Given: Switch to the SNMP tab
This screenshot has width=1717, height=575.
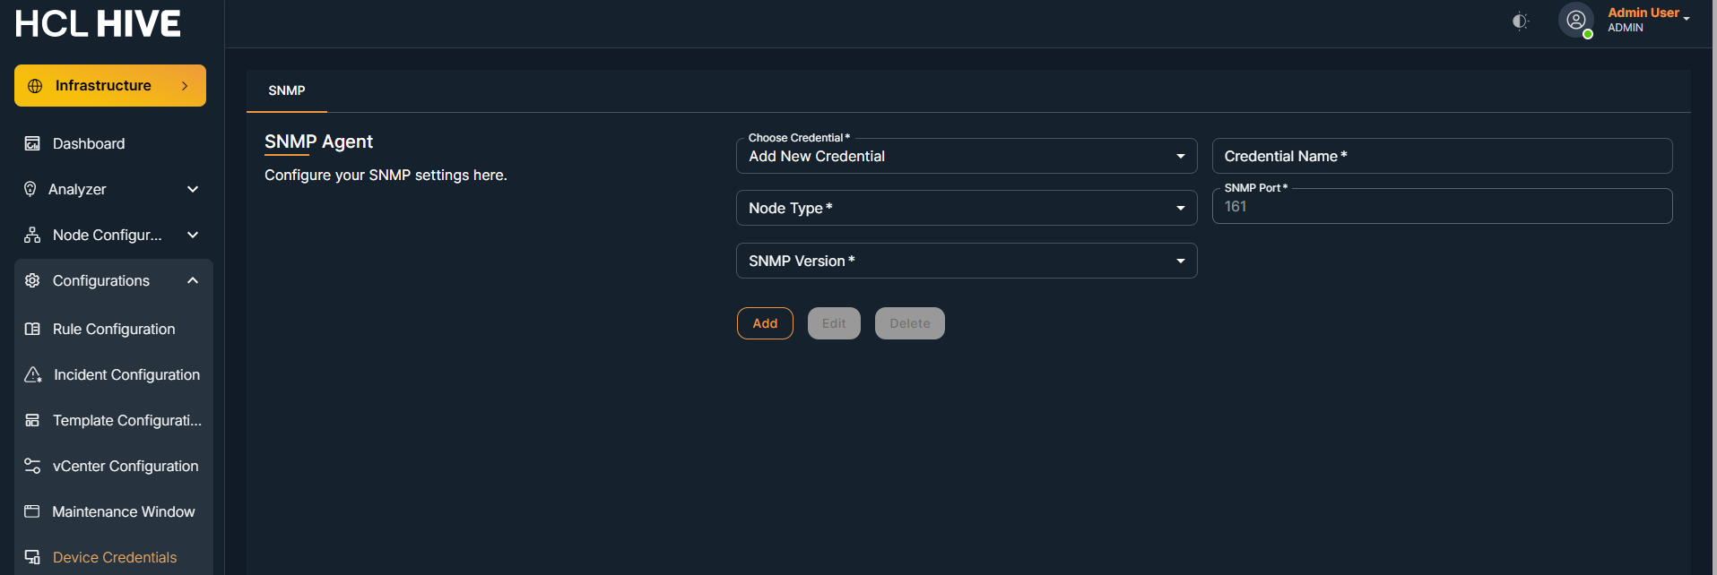Looking at the screenshot, I should [287, 90].
